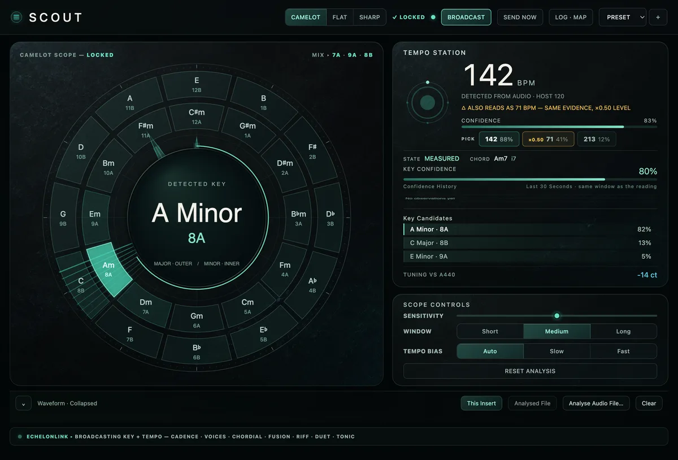Click the detected A Minor key display
This screenshot has width=678, height=460.
pos(197,214)
